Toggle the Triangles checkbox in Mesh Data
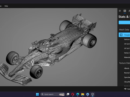The image size is (130, 97). (x=121, y=35)
